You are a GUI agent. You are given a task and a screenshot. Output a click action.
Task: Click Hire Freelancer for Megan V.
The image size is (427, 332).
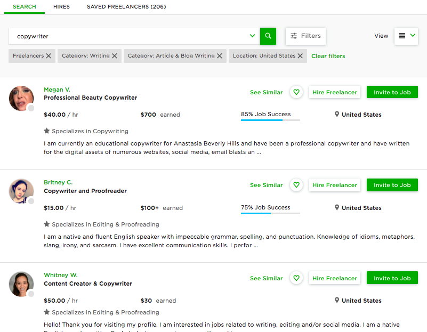click(x=334, y=92)
